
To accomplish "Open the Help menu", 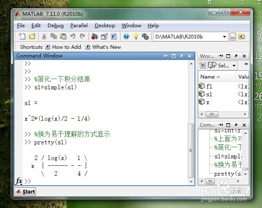I will 153,26.
